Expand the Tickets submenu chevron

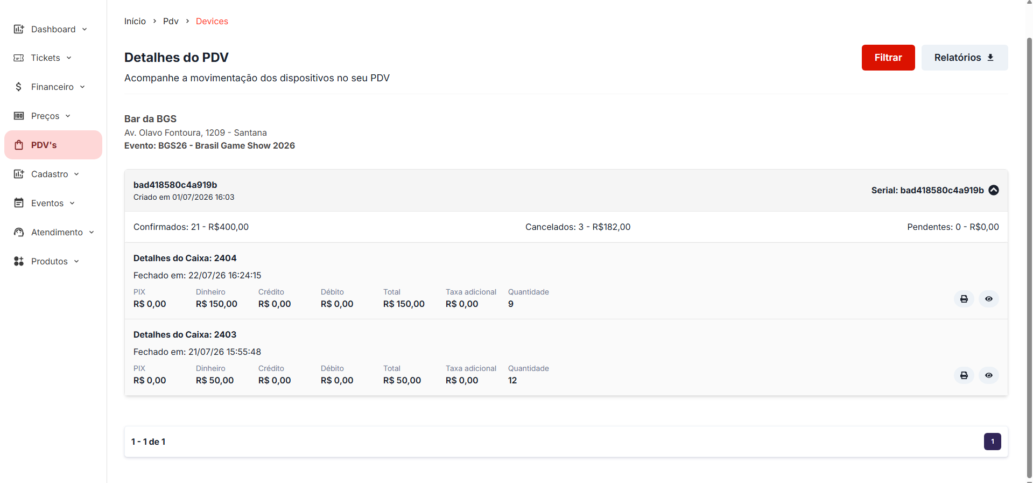coord(69,58)
